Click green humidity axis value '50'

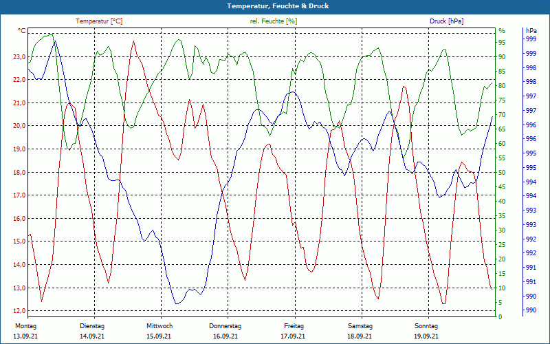tap(502, 173)
